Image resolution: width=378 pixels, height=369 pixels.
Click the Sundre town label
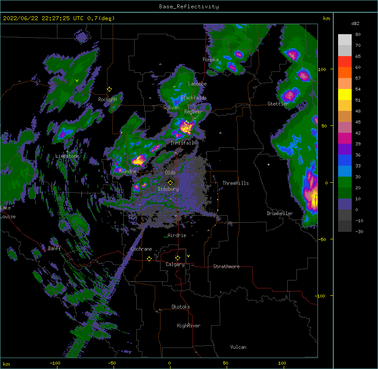coord(128,171)
